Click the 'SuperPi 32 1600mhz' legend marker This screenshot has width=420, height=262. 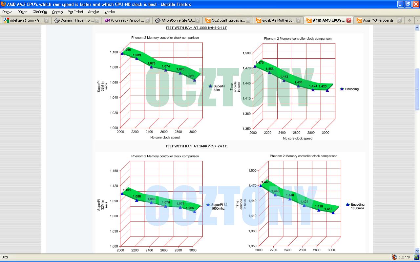tap(208, 205)
